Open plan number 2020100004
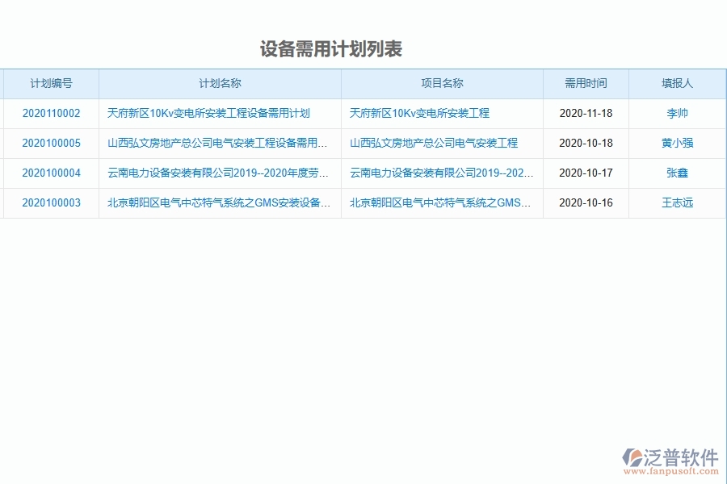This screenshot has height=484, width=727. pos(50,173)
